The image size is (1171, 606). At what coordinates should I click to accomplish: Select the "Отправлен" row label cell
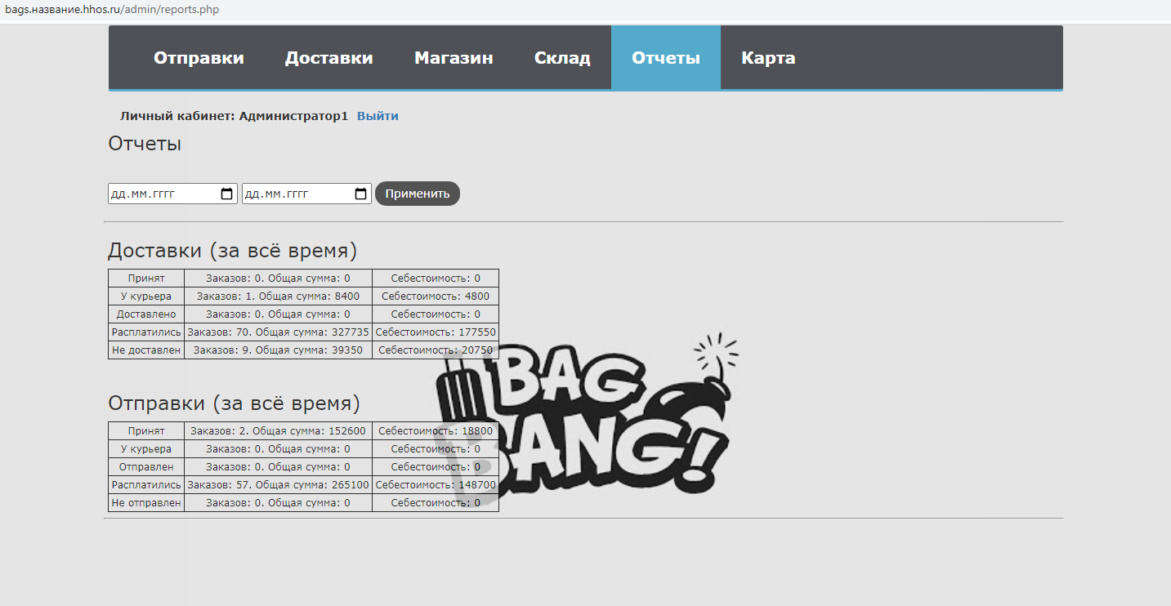tap(146, 467)
